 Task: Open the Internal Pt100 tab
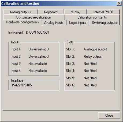103,12
